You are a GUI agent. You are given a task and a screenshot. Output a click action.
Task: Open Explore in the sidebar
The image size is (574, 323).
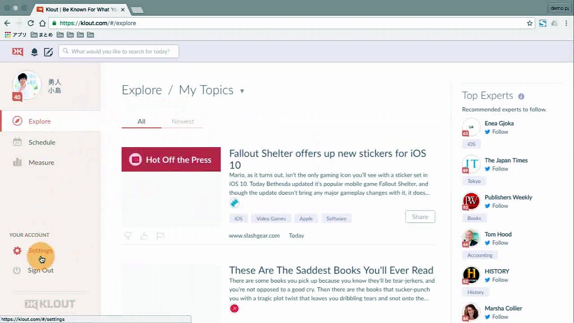tap(50, 121)
